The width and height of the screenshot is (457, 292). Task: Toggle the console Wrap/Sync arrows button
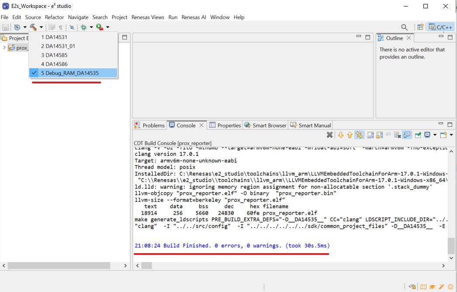point(359,135)
